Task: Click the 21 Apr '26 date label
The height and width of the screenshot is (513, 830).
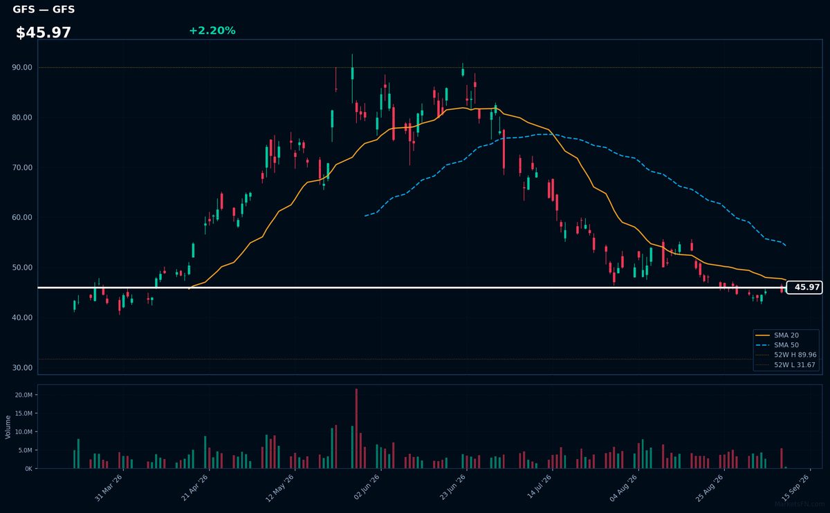Action: point(196,487)
